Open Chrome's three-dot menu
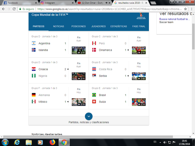 [x=192, y=9]
